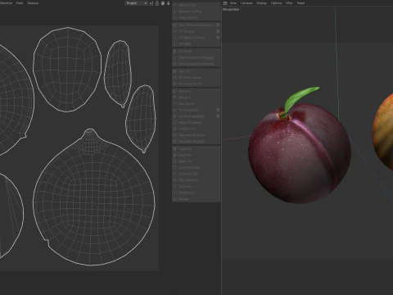The image size is (393, 295).
Task: Click Fit UV to Canvas
Action: point(196,77)
